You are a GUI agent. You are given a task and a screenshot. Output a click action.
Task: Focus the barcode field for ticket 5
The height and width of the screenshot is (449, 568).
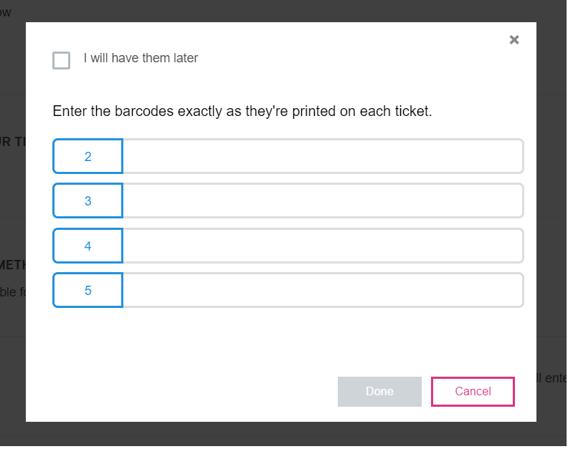pos(323,291)
